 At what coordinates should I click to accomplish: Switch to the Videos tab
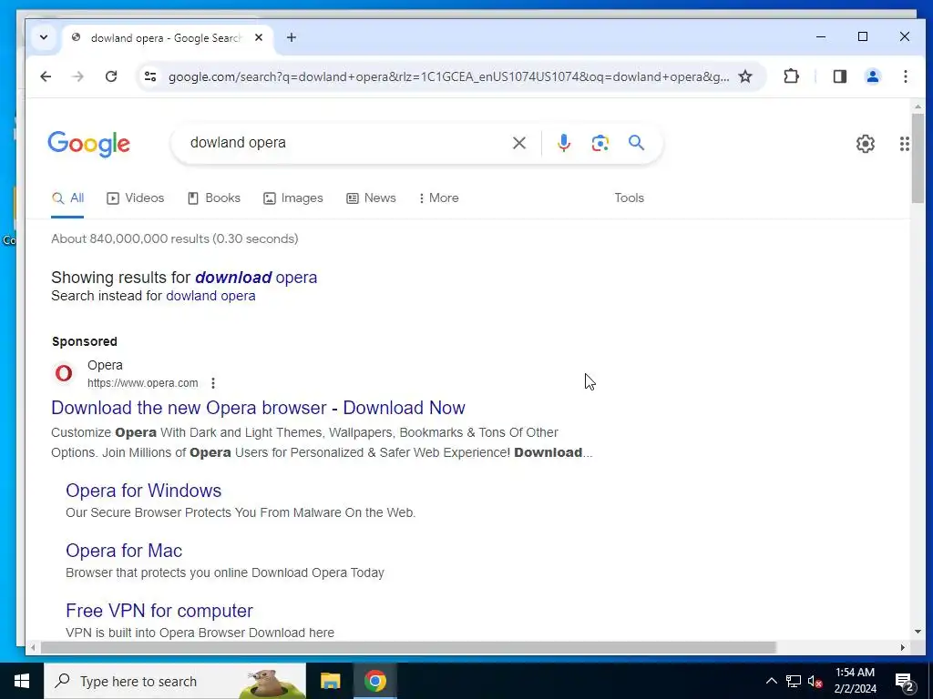[x=135, y=198]
